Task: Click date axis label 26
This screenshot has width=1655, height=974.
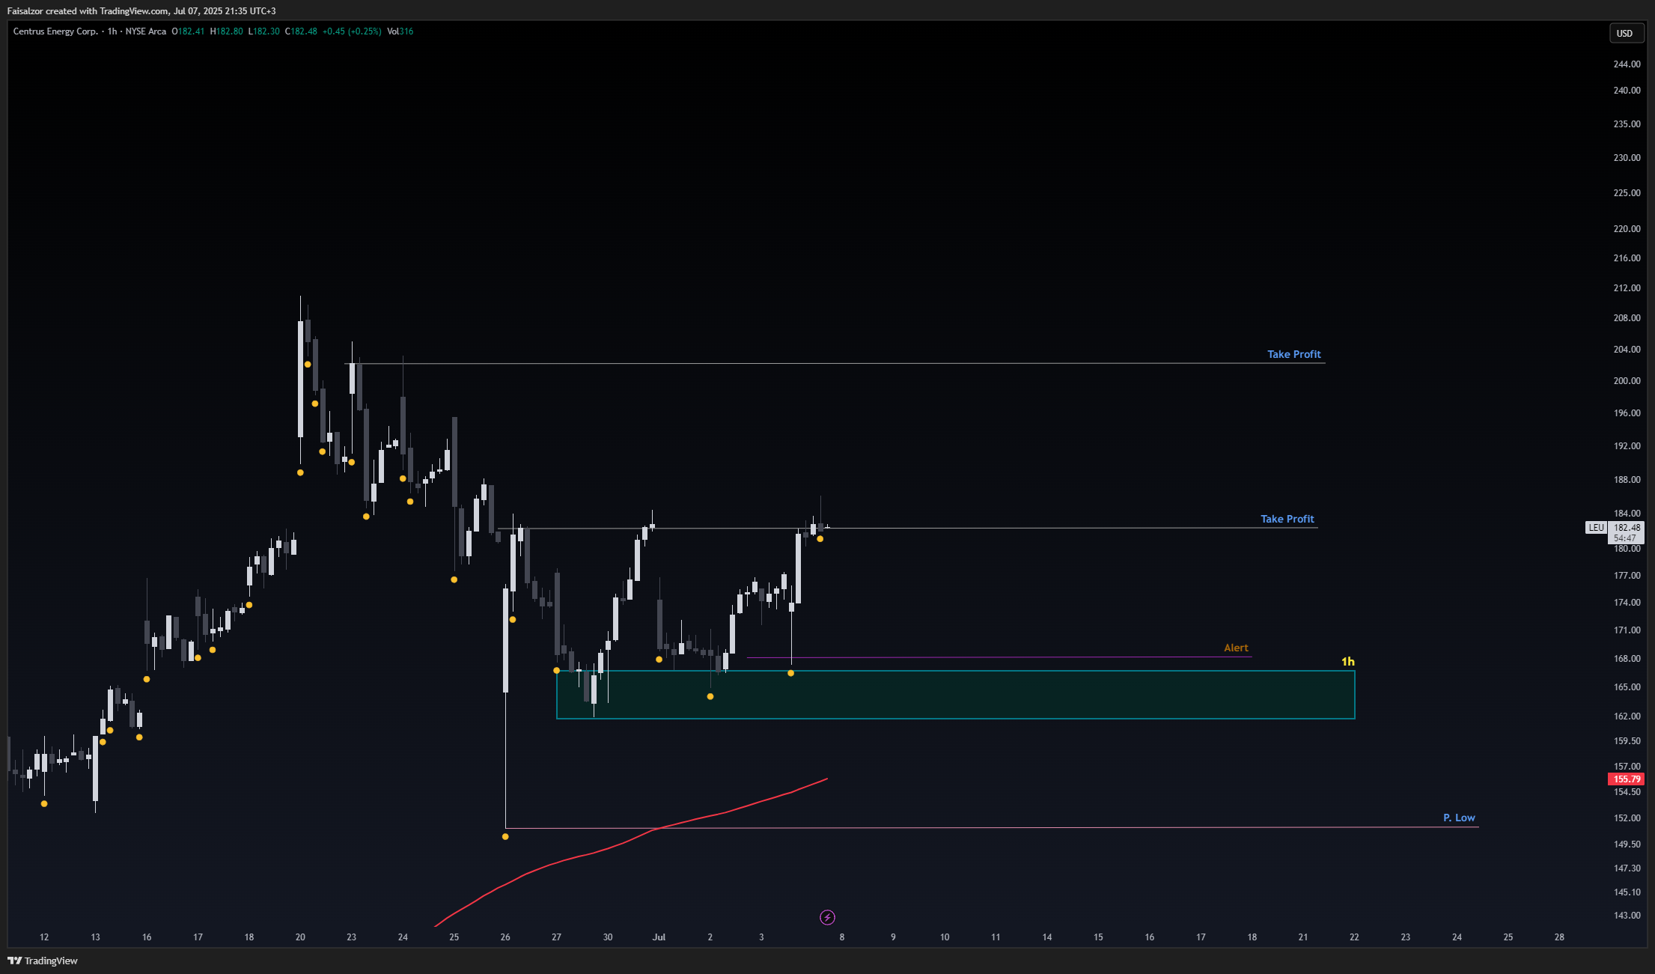Action: click(x=505, y=937)
